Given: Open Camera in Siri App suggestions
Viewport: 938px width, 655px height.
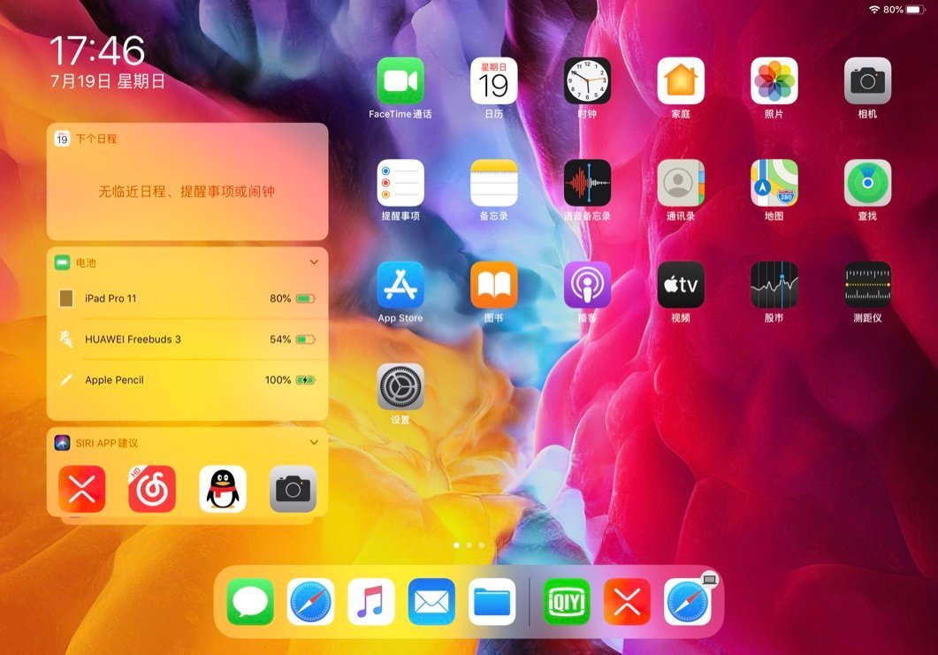Looking at the screenshot, I should click(294, 490).
